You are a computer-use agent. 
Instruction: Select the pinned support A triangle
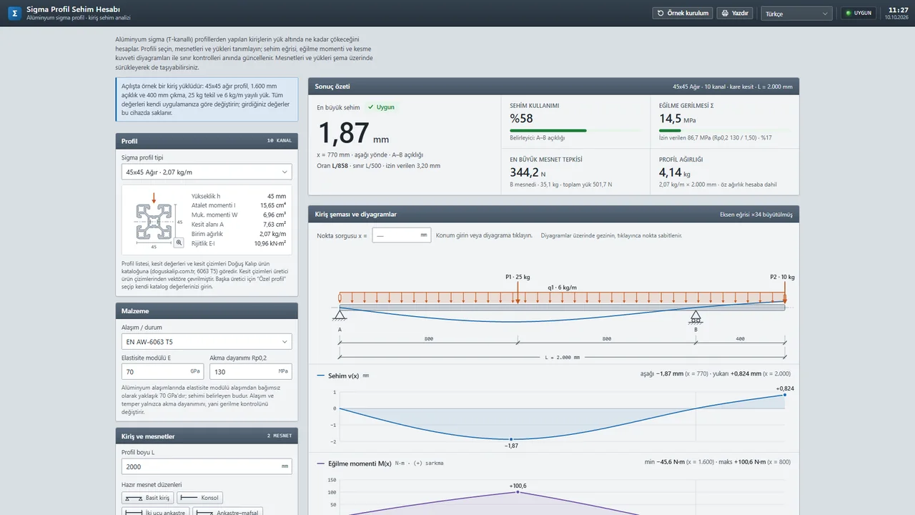340,313
